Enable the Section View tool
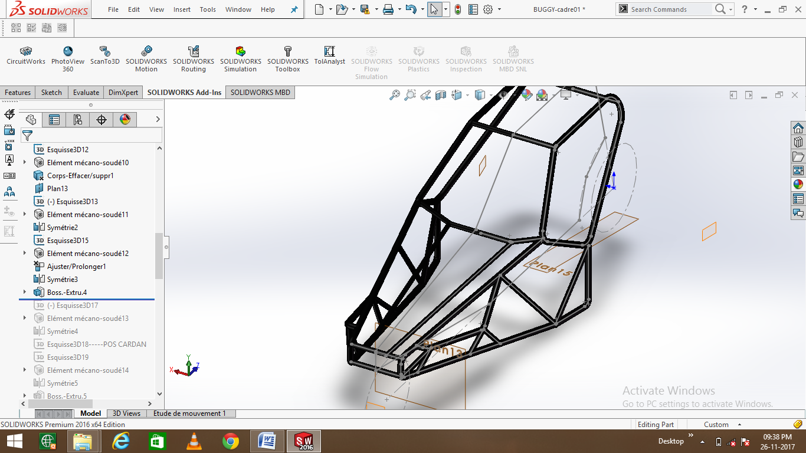806x453 pixels. [x=441, y=94]
